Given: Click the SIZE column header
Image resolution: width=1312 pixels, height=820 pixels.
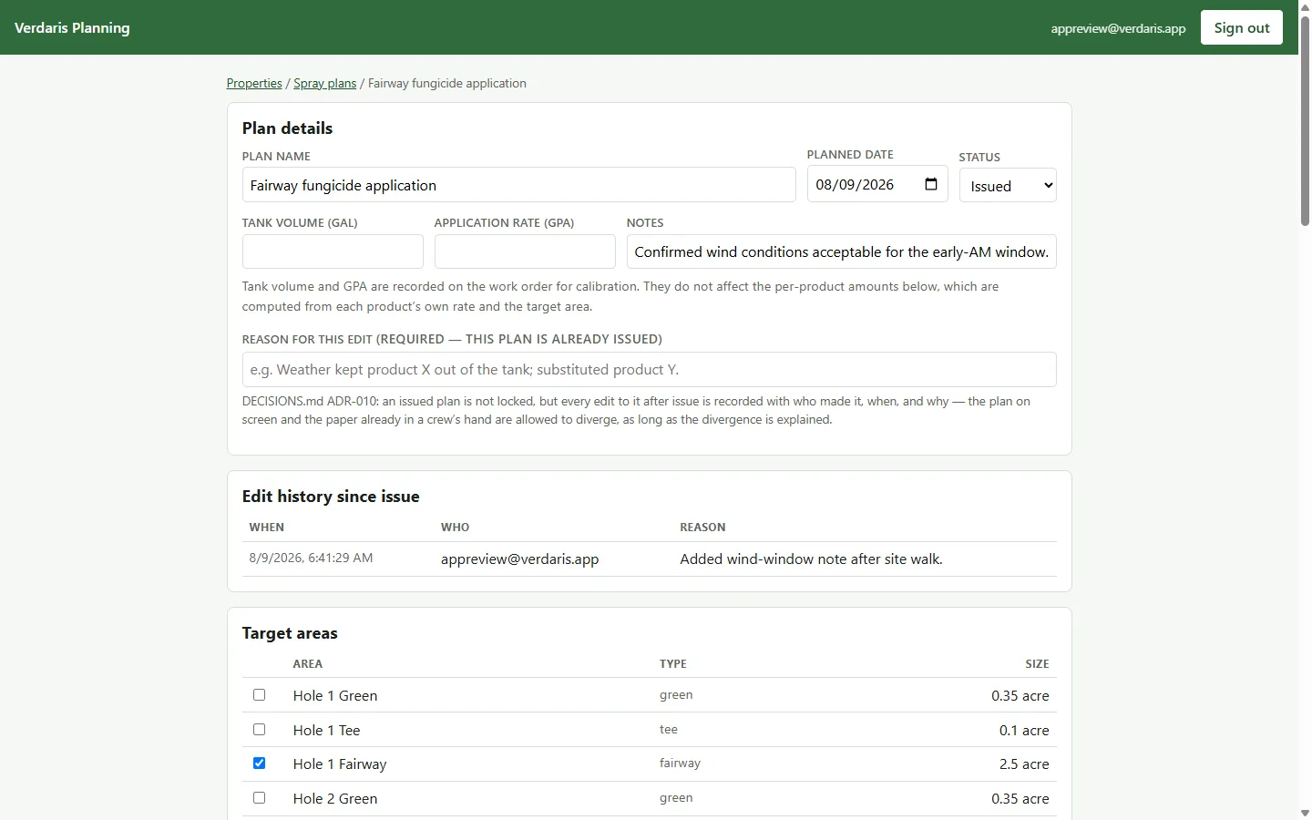Looking at the screenshot, I should click(1037, 663).
